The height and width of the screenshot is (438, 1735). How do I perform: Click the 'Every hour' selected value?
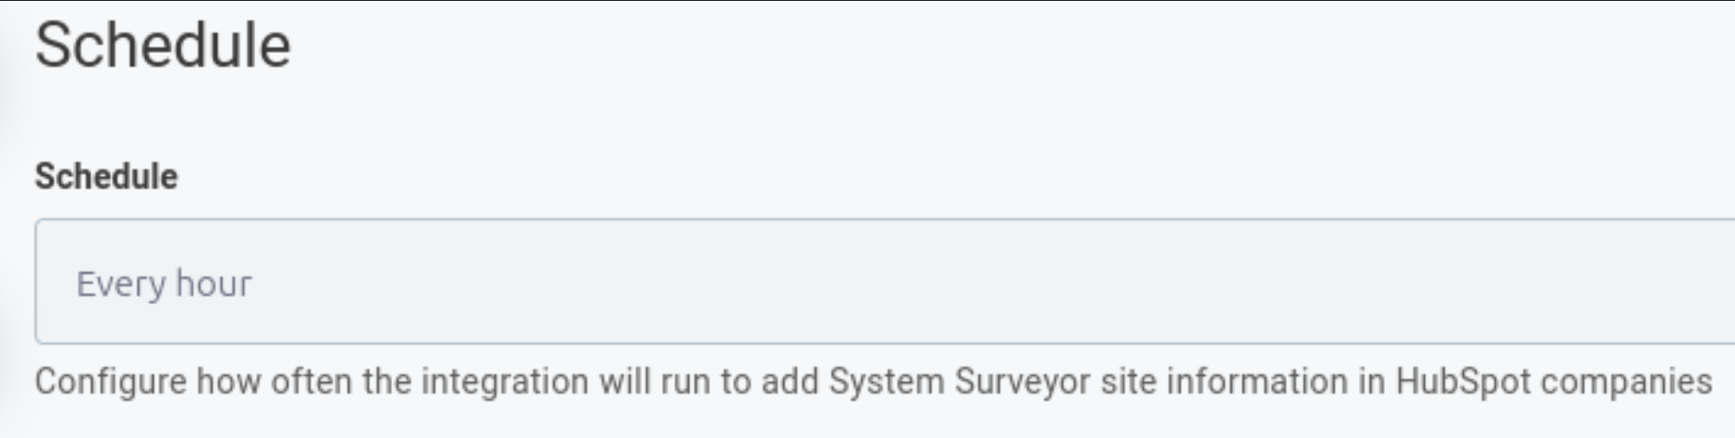[x=164, y=284]
